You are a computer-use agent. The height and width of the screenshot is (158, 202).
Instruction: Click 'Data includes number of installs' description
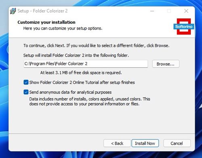click(x=90, y=101)
